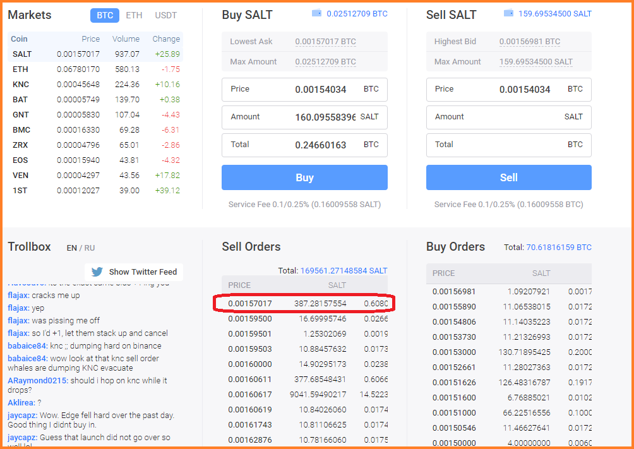
Task: Click babaice84 beside 'knc ;; dumping hard'
Action: click(x=28, y=346)
